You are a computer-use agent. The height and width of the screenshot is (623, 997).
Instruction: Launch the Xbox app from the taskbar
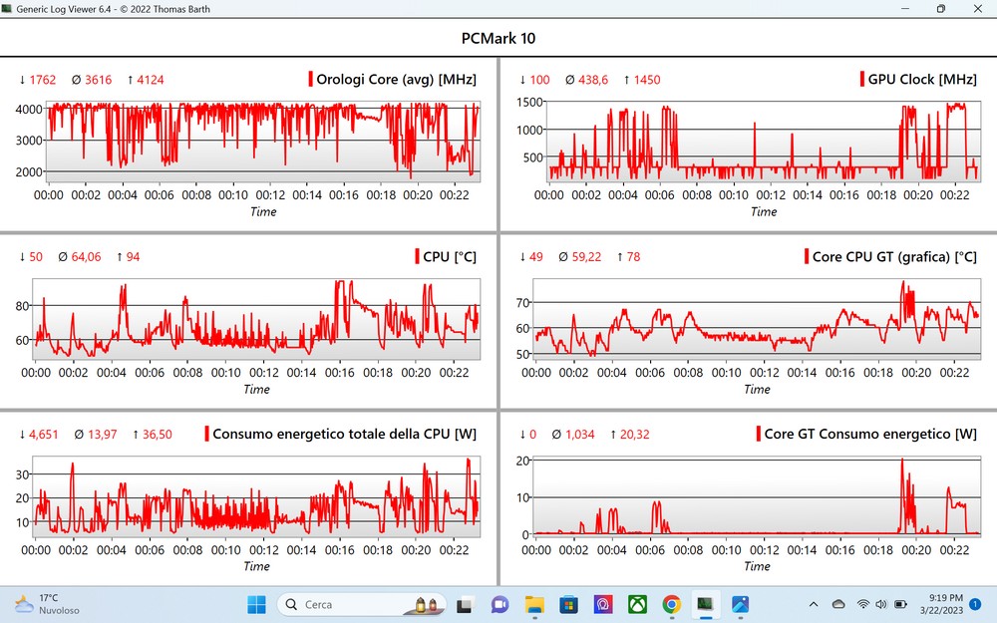[x=637, y=604]
